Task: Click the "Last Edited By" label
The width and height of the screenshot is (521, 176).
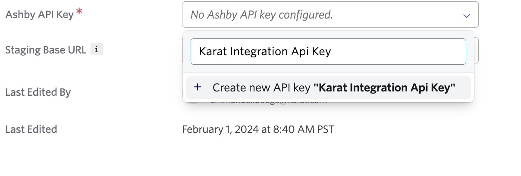Action: (38, 92)
